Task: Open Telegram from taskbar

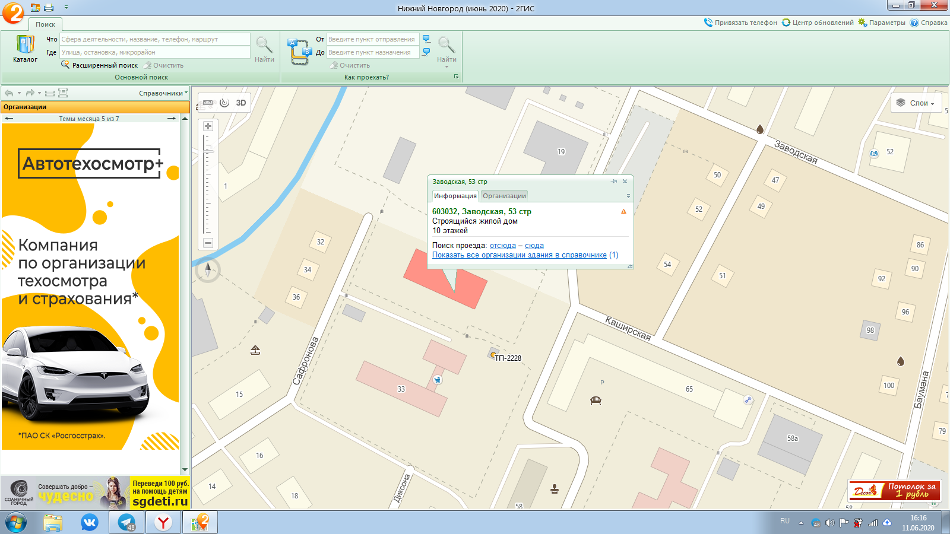Action: pyautogui.click(x=126, y=523)
